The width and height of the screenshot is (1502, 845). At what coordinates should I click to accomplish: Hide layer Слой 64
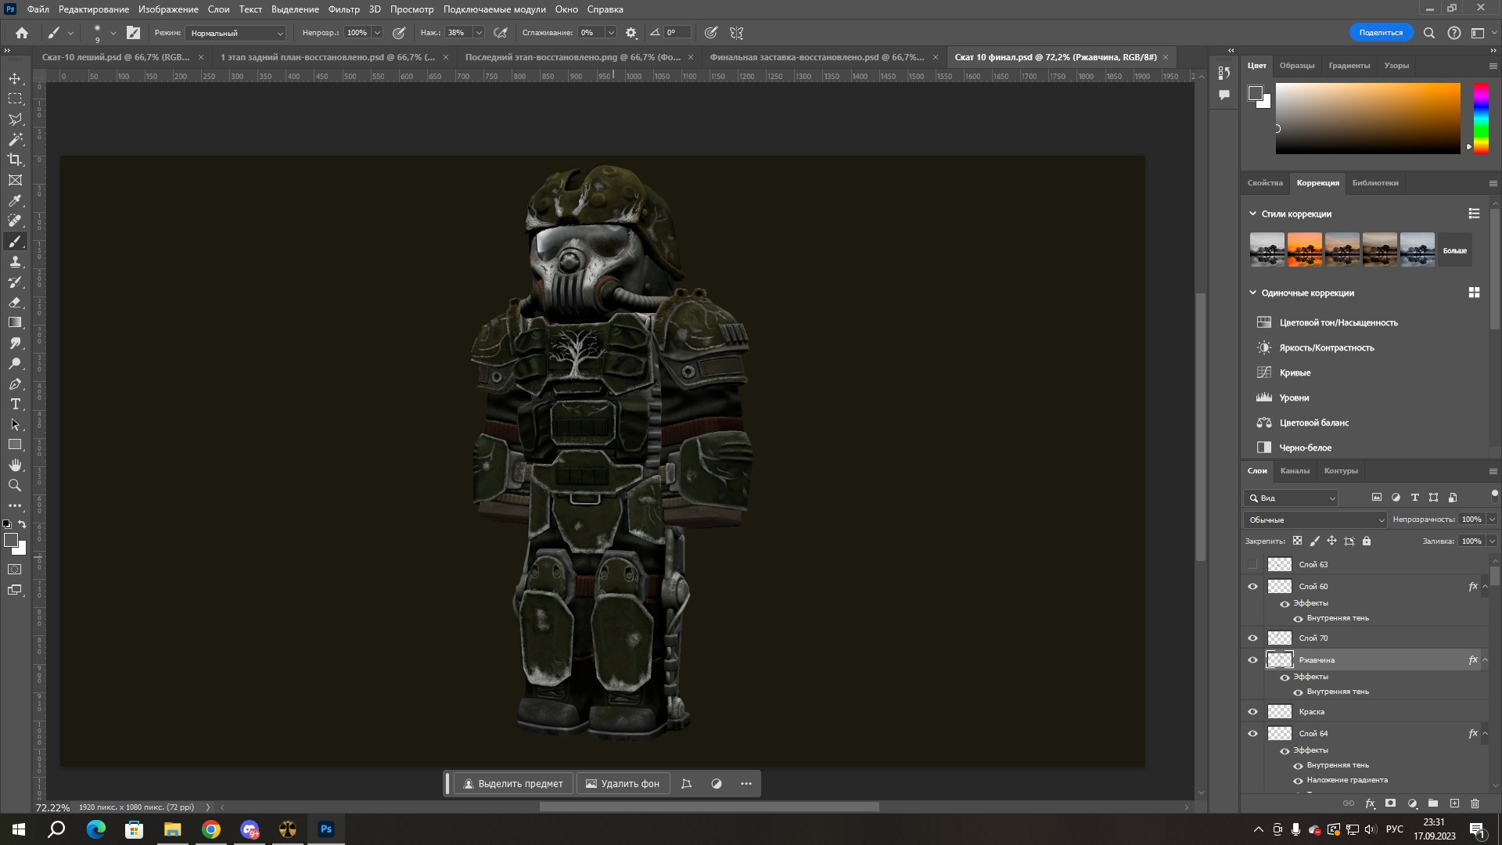[1252, 733]
